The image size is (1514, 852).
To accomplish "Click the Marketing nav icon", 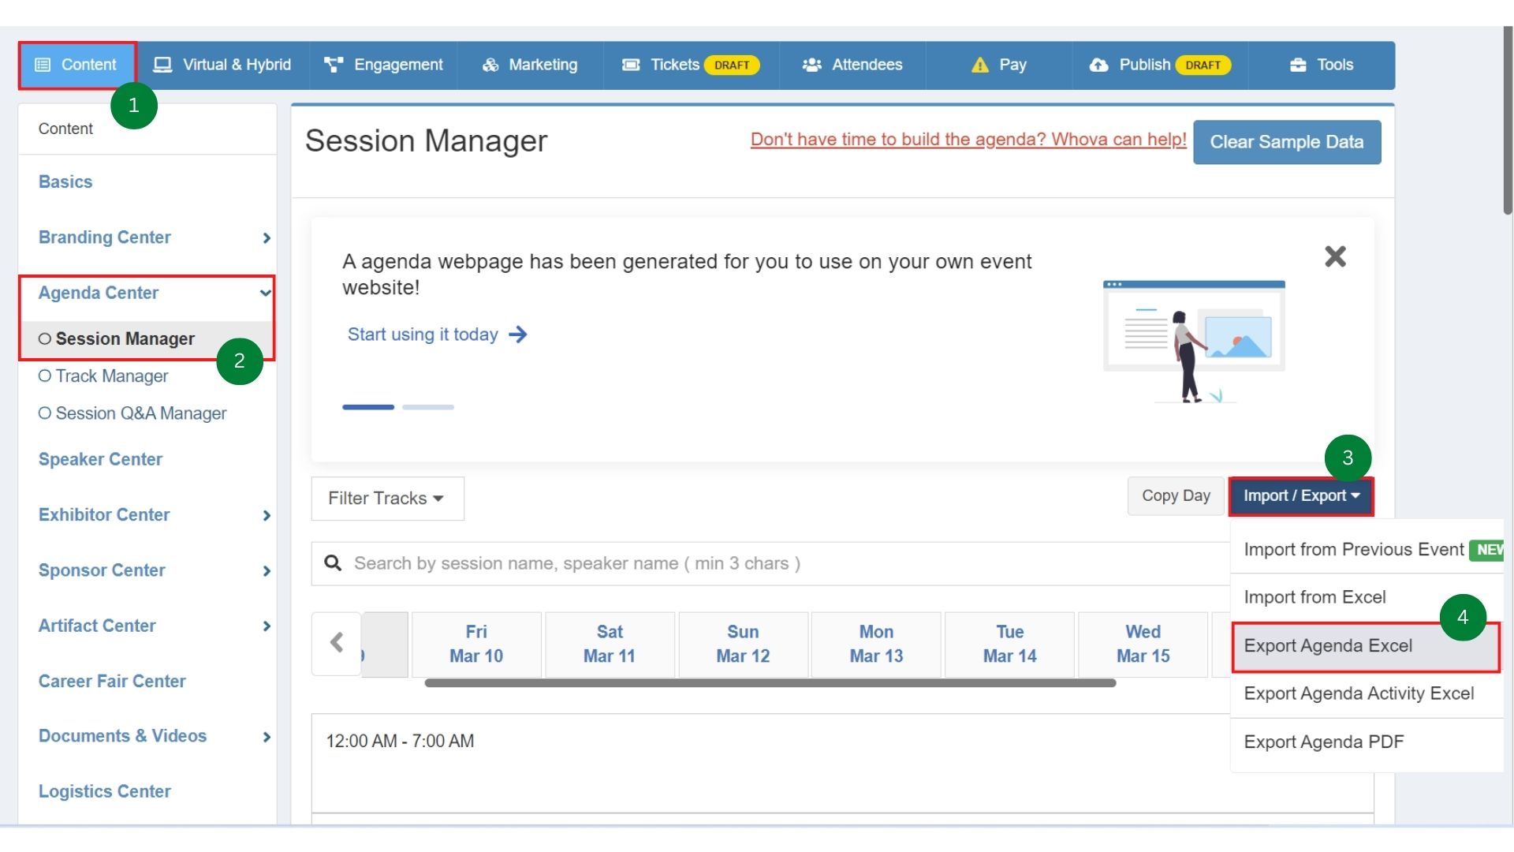I will [x=490, y=65].
